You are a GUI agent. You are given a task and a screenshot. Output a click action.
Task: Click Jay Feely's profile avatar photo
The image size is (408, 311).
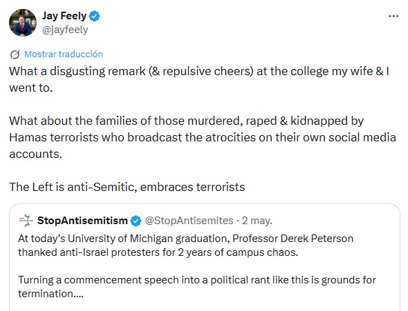pos(23,23)
